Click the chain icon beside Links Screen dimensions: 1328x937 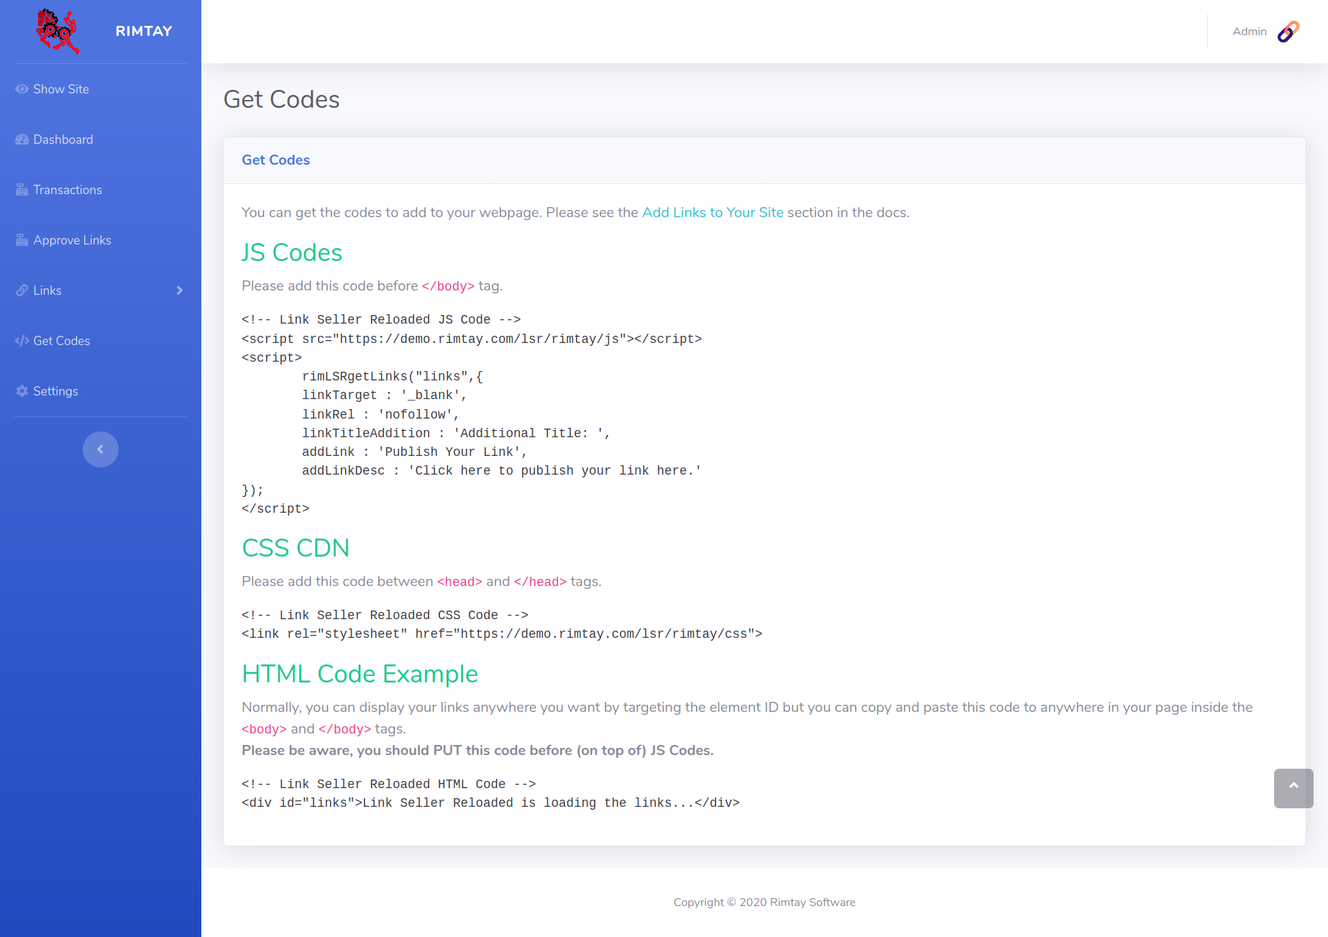coord(22,291)
